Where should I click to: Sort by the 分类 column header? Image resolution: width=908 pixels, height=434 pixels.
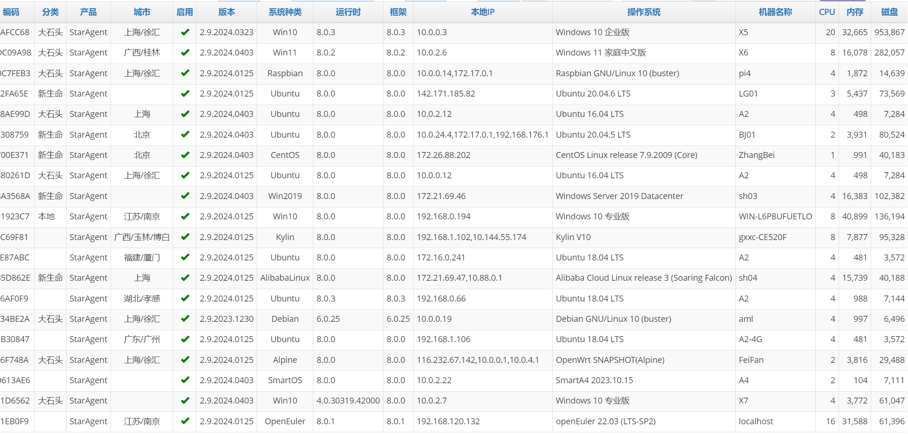(50, 12)
